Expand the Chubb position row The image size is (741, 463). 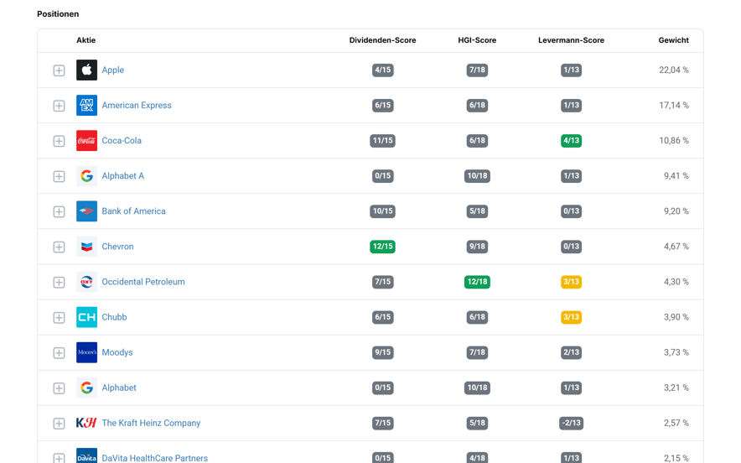[59, 317]
